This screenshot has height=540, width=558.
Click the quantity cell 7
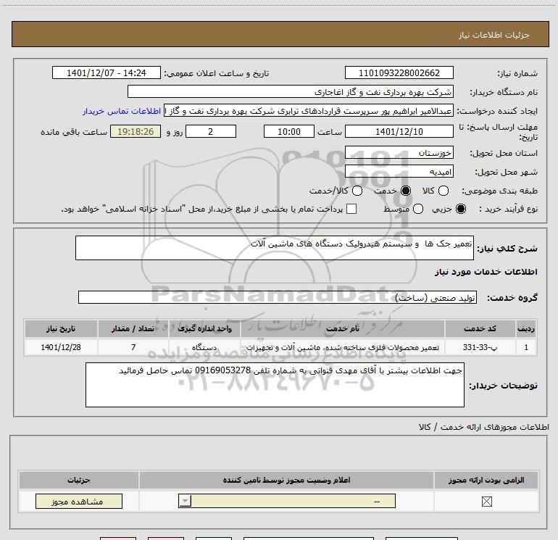tap(133, 347)
